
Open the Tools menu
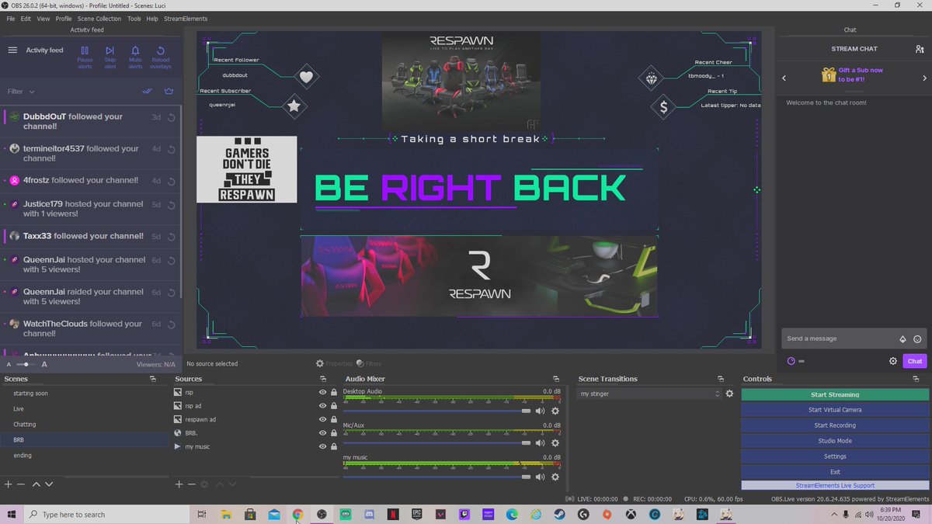[134, 18]
